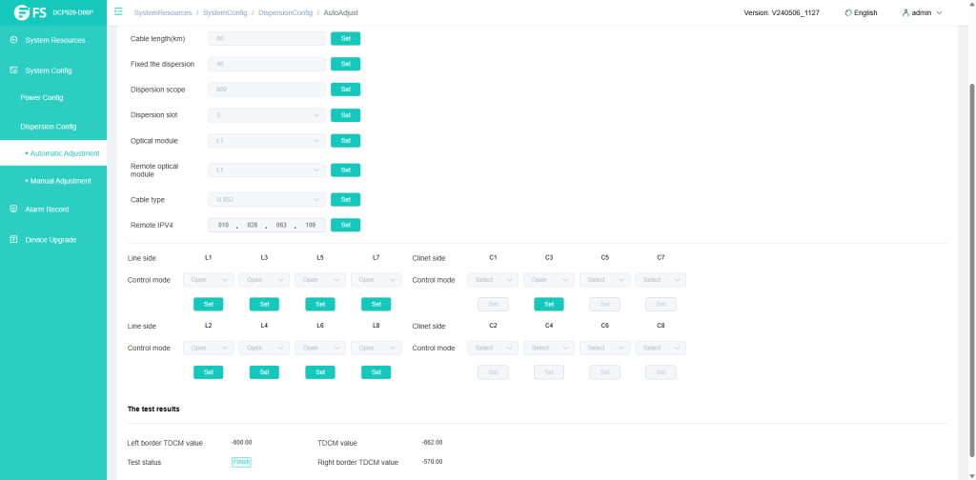Select Power Config in the sidebar
Viewport: 976px width, 480px height.
coord(42,97)
